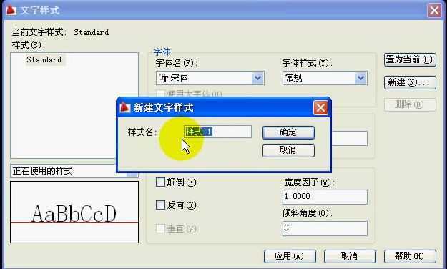The image size is (447, 269).
Task: Click the AutoCAD icon in 新建文字样式 title bar
Action: (125, 107)
